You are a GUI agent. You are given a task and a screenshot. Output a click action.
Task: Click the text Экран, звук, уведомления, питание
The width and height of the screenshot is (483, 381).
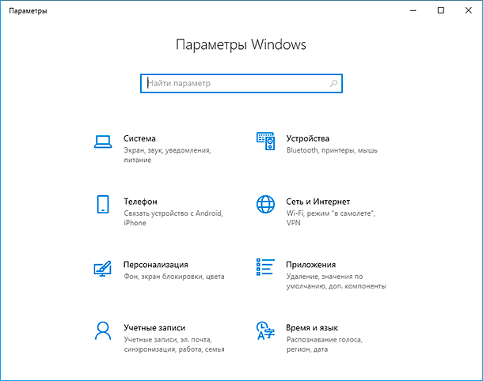(x=167, y=155)
